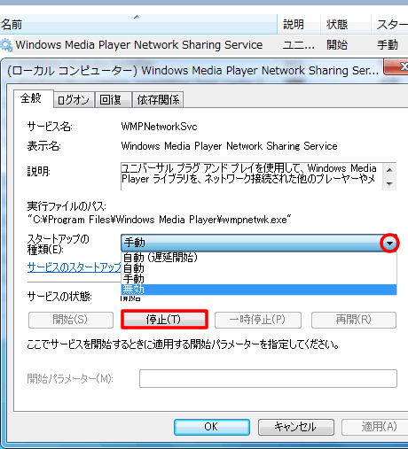Switch to the ログオン tab
The height and width of the screenshot is (449, 408).
click(74, 100)
